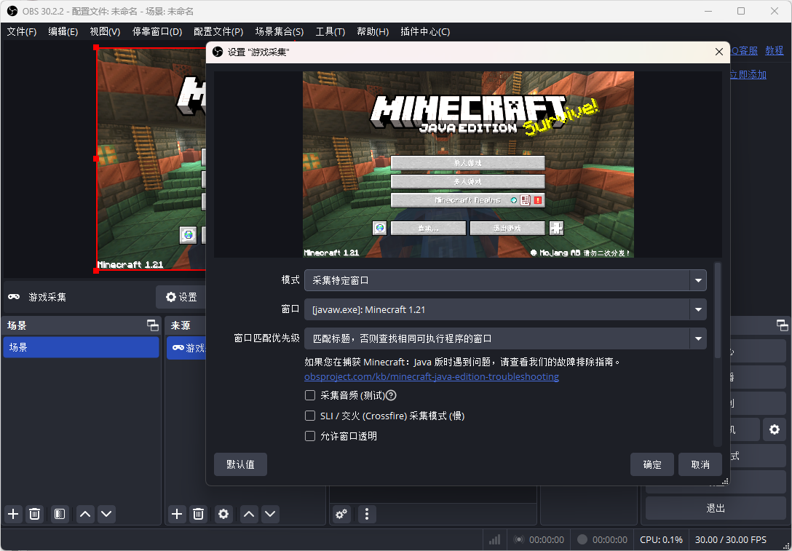The height and width of the screenshot is (551, 792).
Task: Delete the selected source with the trash icon
Action: click(198, 514)
